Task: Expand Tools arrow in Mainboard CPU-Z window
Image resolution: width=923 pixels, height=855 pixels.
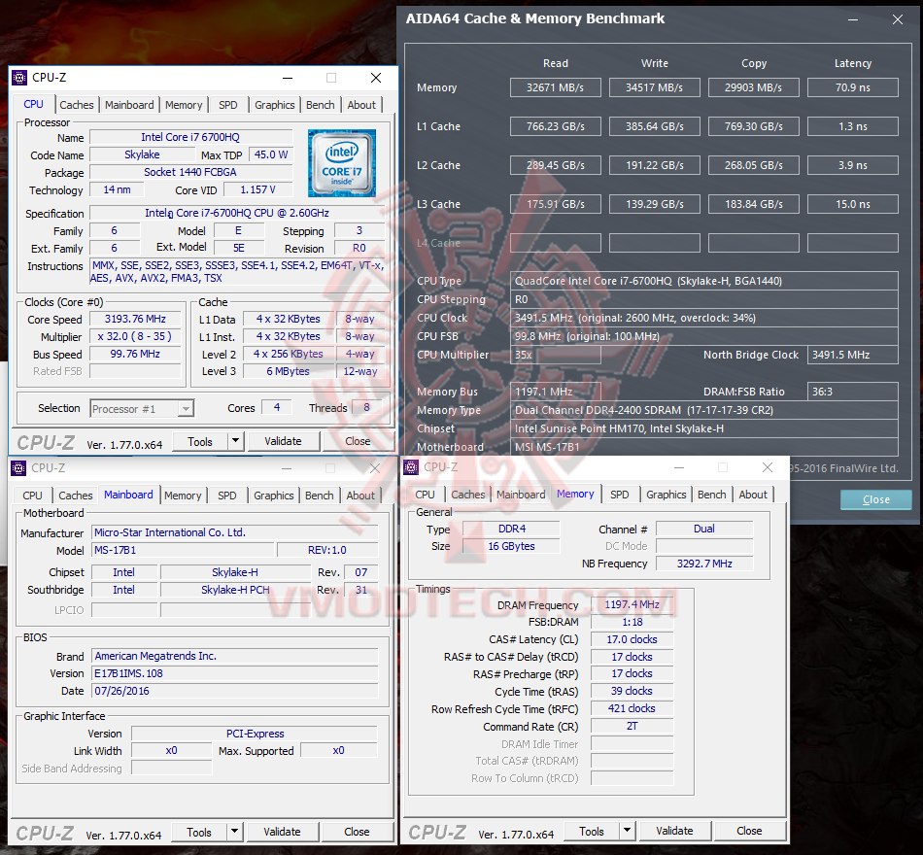Action: click(235, 832)
